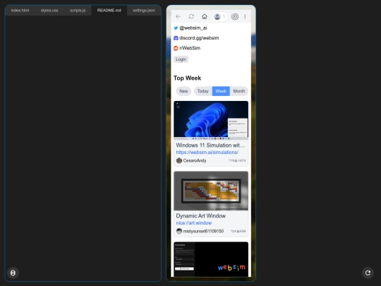Select the Month filter
This screenshot has width=381, height=286.
point(239,91)
